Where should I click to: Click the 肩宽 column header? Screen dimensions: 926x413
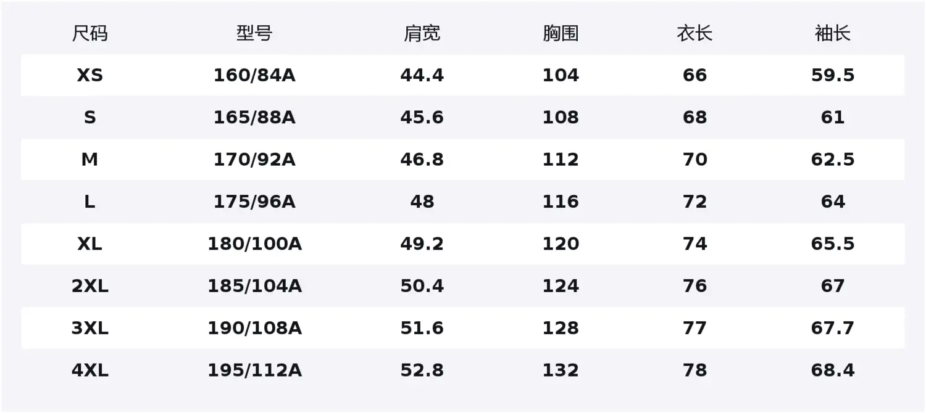(x=422, y=33)
